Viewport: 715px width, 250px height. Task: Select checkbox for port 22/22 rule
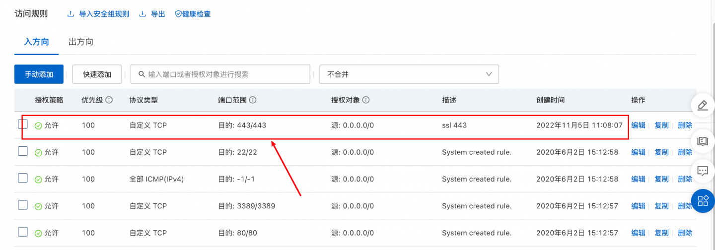(x=23, y=151)
